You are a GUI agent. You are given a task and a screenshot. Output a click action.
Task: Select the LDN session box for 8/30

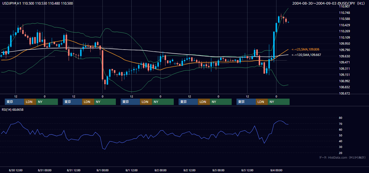click(30, 102)
